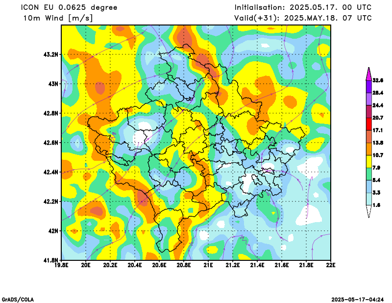Click the Initialisation 2025.05.17. 00 UTC text
The height and width of the screenshot is (303, 392).
click(x=303, y=7)
